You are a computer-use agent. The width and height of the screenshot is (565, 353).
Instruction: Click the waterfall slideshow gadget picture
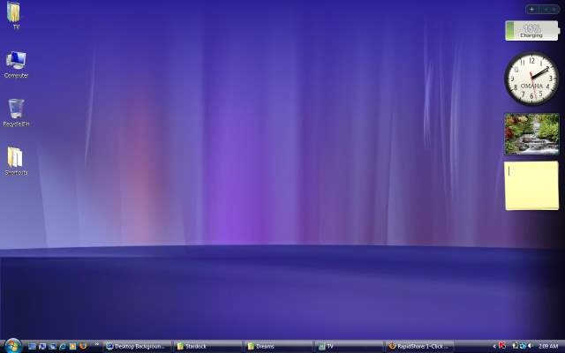(x=531, y=134)
